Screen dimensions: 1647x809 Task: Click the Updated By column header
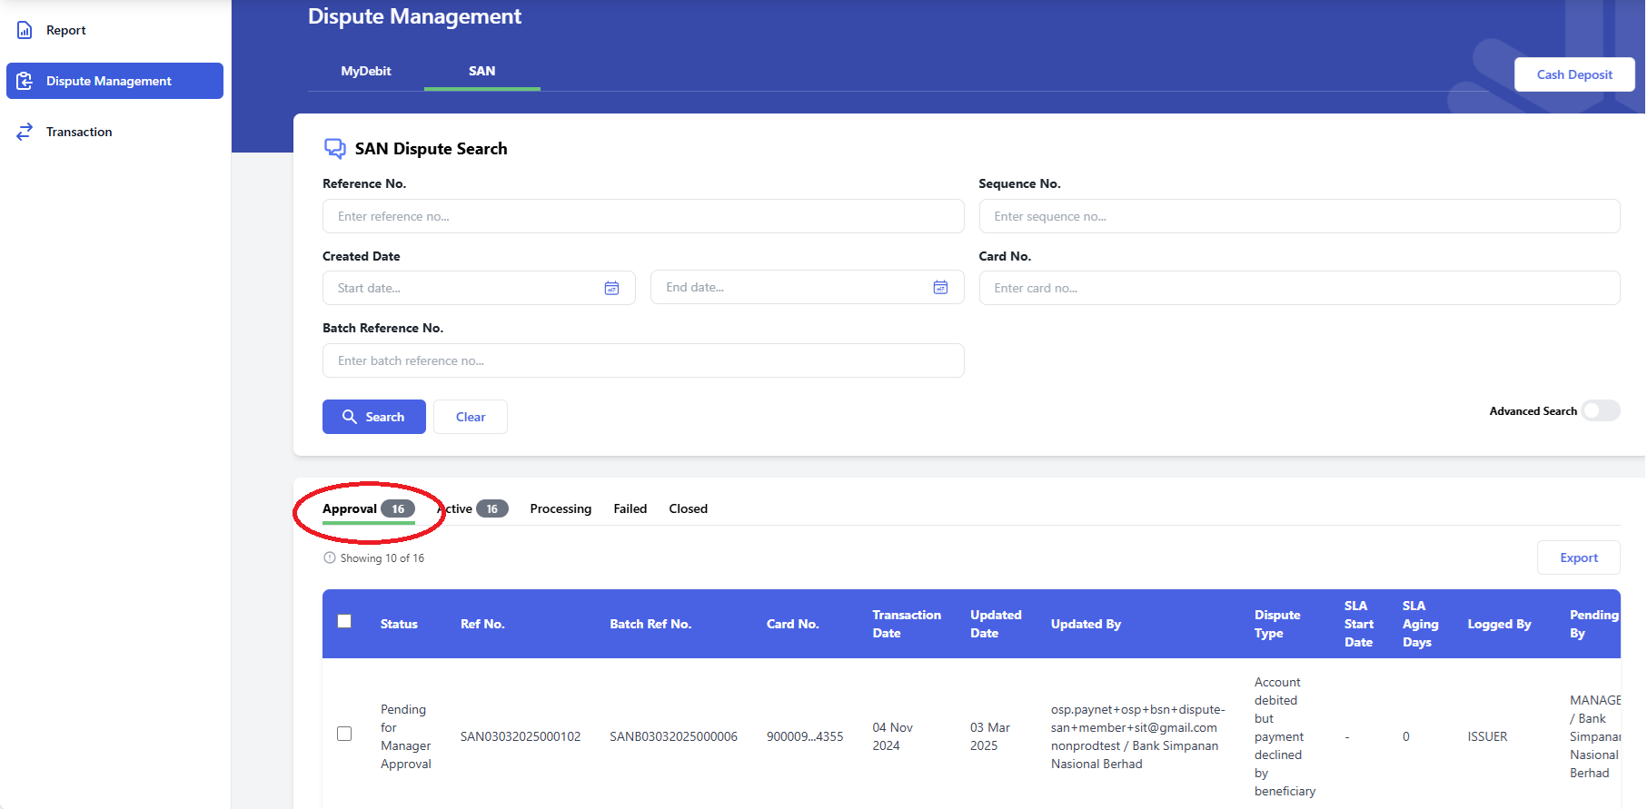[x=1086, y=624]
